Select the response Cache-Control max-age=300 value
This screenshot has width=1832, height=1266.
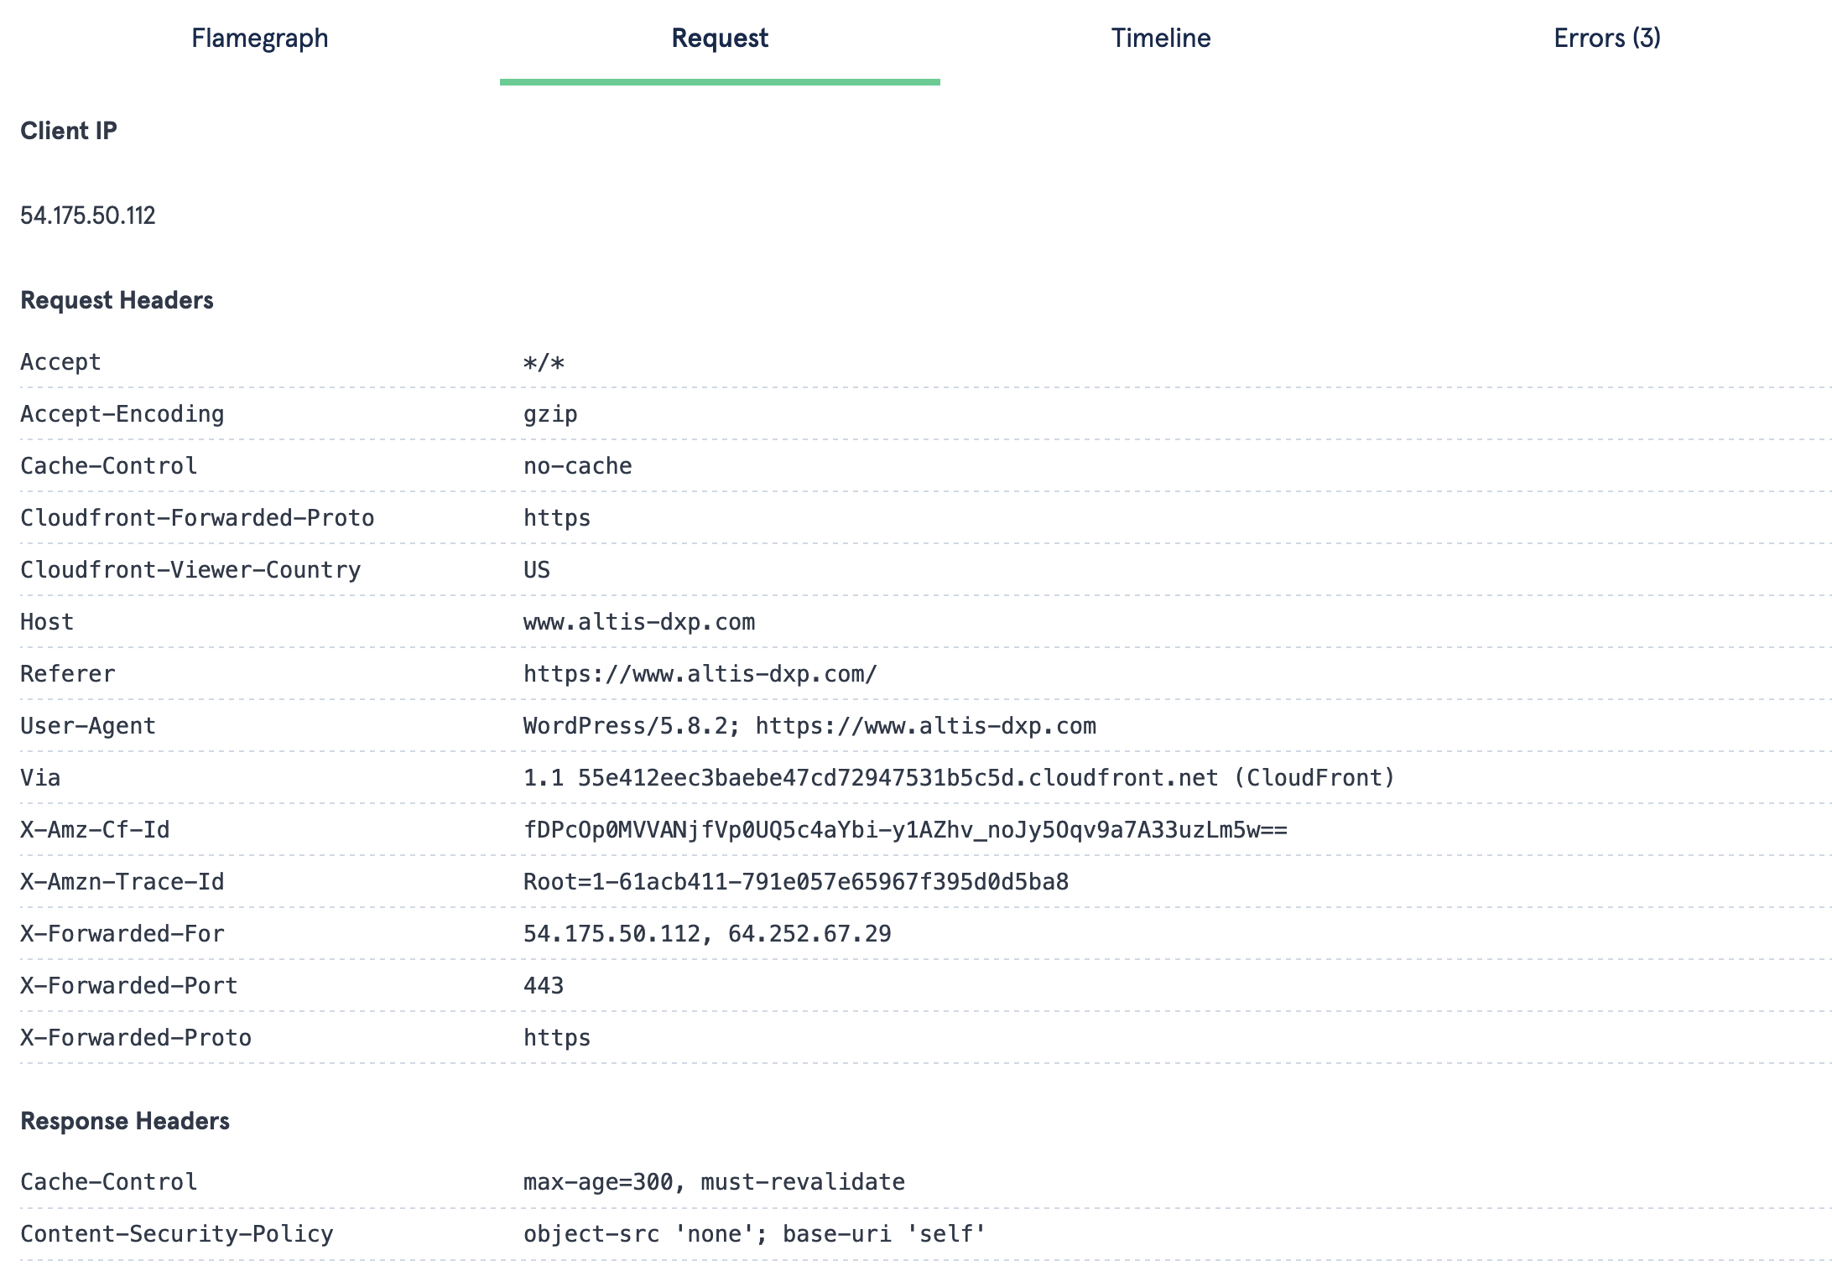[x=713, y=1181]
